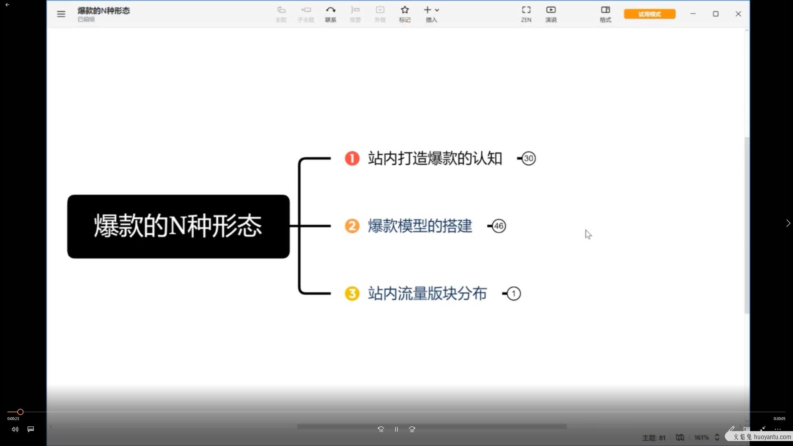793x446 pixels.
Task: Click the orange 试用模式 button
Action: [x=650, y=14]
